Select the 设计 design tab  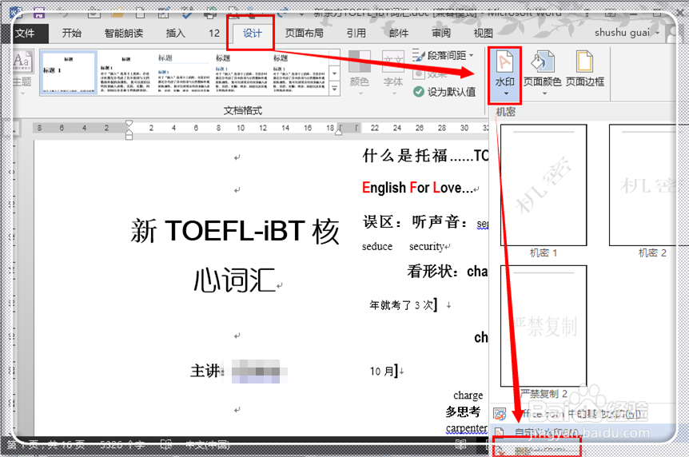click(x=253, y=33)
